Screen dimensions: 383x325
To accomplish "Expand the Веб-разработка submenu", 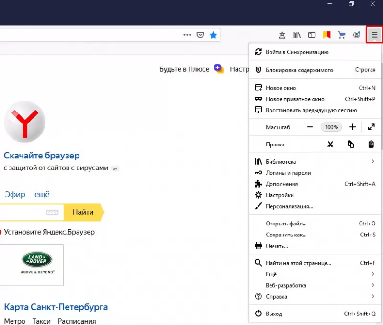I will [x=315, y=285].
